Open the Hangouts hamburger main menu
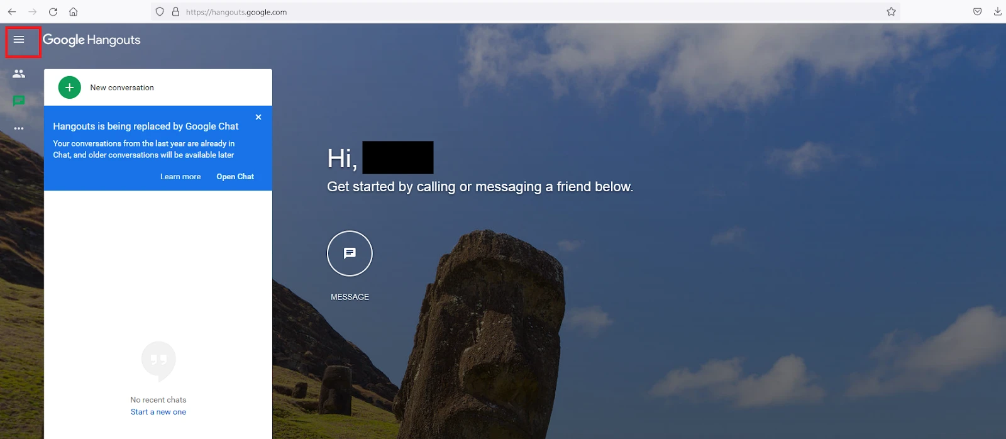The height and width of the screenshot is (439, 1006). (19, 40)
